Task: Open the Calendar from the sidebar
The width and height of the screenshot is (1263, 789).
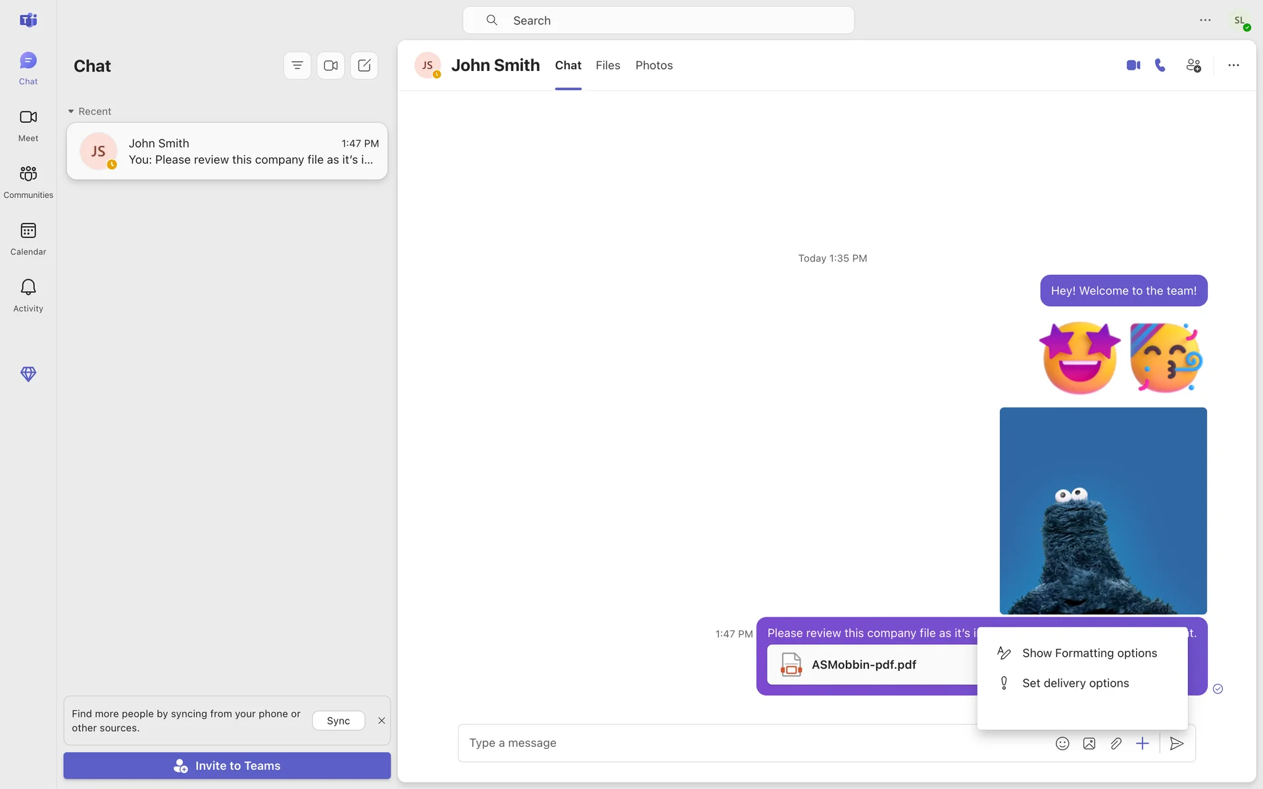Action: (x=28, y=238)
